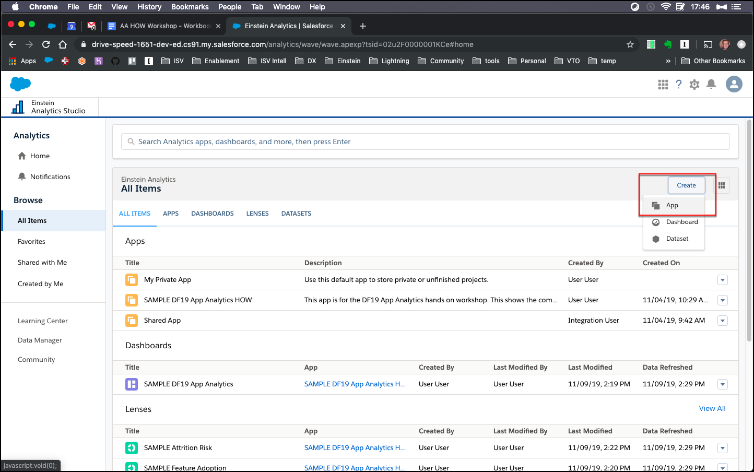The height and width of the screenshot is (472, 754).
Task: Open the Community sidebar link
Action: pyautogui.click(x=36, y=360)
